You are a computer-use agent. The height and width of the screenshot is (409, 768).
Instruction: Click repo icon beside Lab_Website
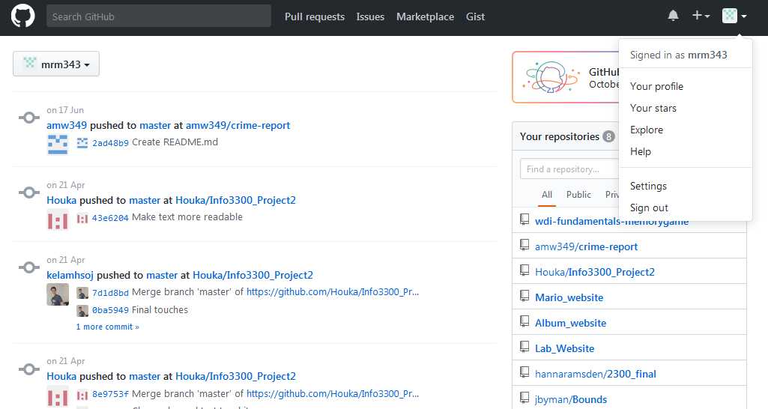[524, 348]
